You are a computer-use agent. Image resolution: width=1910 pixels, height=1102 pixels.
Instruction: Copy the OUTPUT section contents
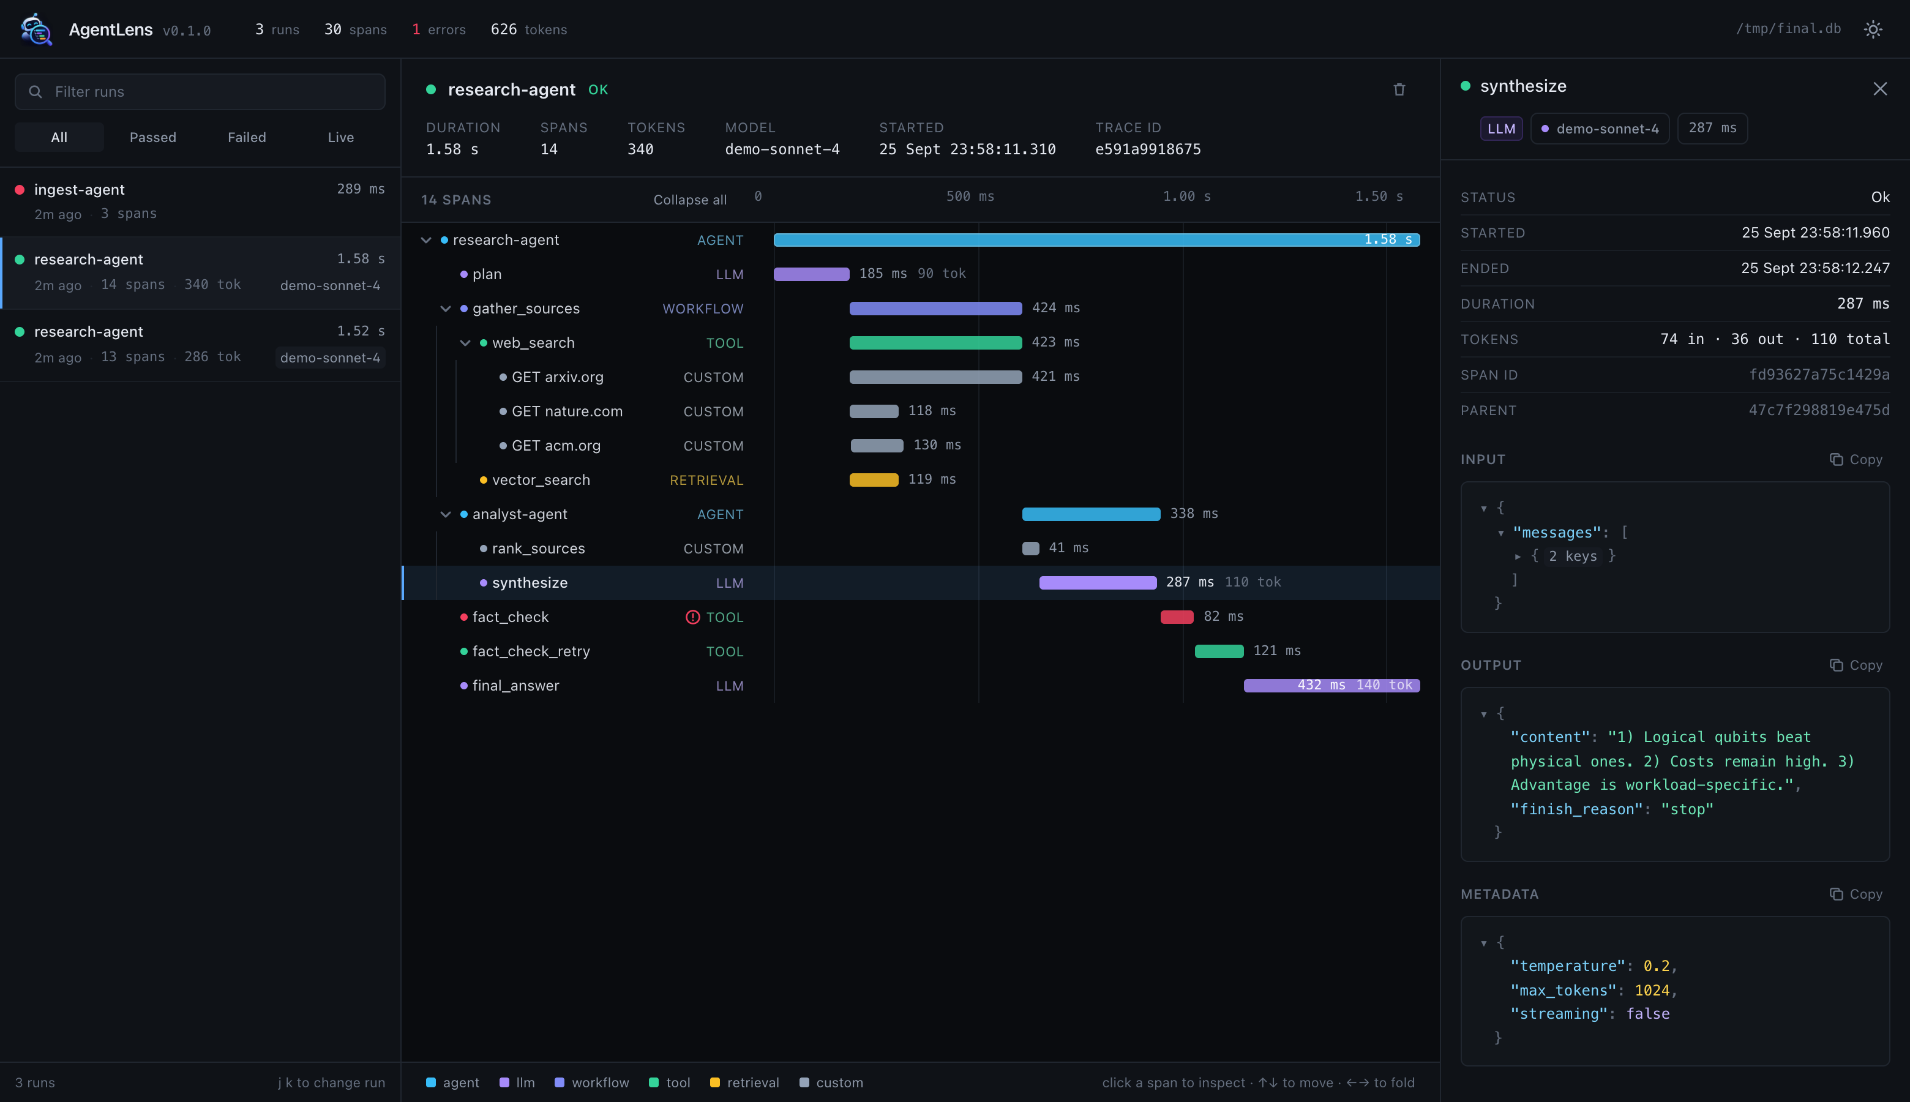(1856, 665)
